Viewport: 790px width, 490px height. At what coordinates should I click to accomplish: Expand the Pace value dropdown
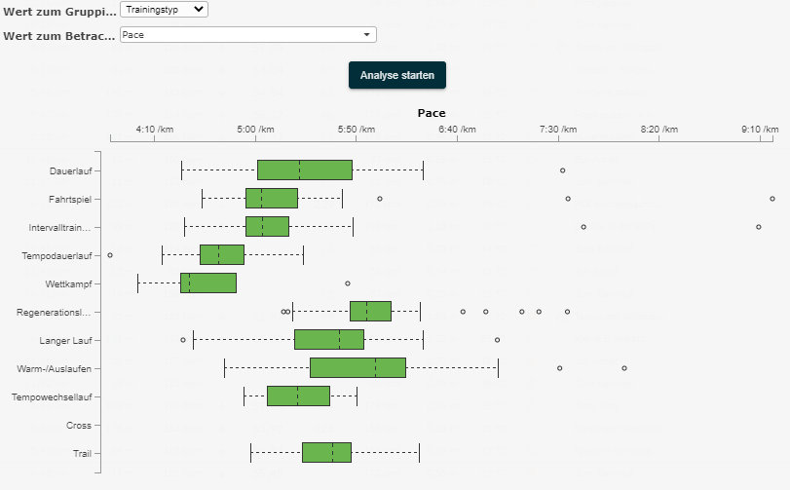click(x=247, y=34)
